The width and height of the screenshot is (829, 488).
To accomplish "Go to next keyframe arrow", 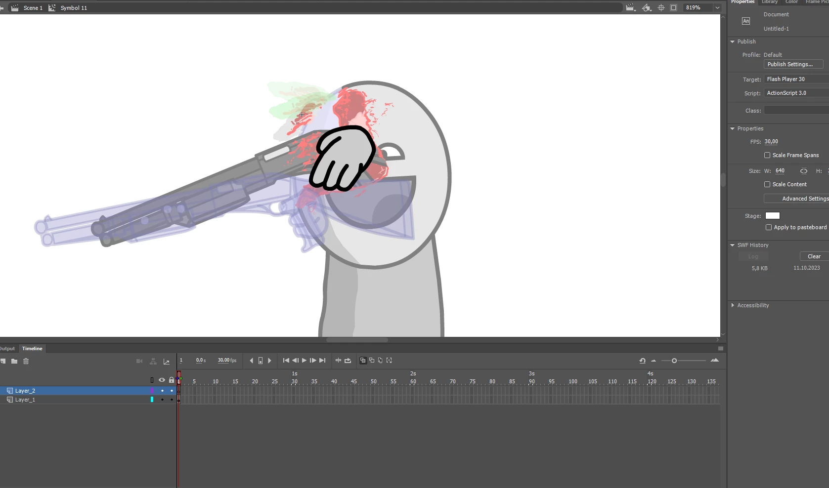I will tap(269, 361).
